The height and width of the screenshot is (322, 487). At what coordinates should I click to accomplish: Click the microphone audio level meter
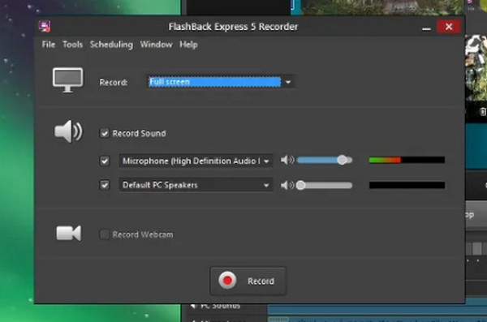click(407, 161)
